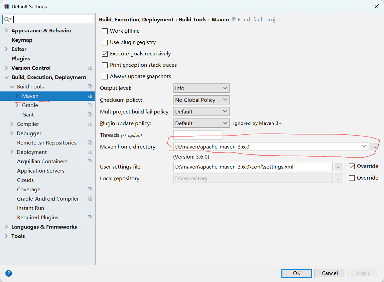Click the IntelliJ logo in title bar
Viewport: 384px width, 282px height.
7,6
